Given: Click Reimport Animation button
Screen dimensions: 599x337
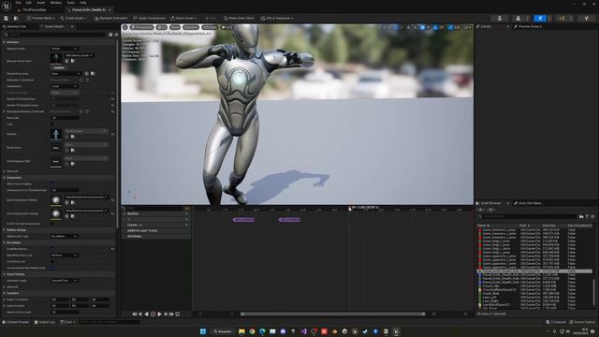Looking at the screenshot, I should point(111,18).
